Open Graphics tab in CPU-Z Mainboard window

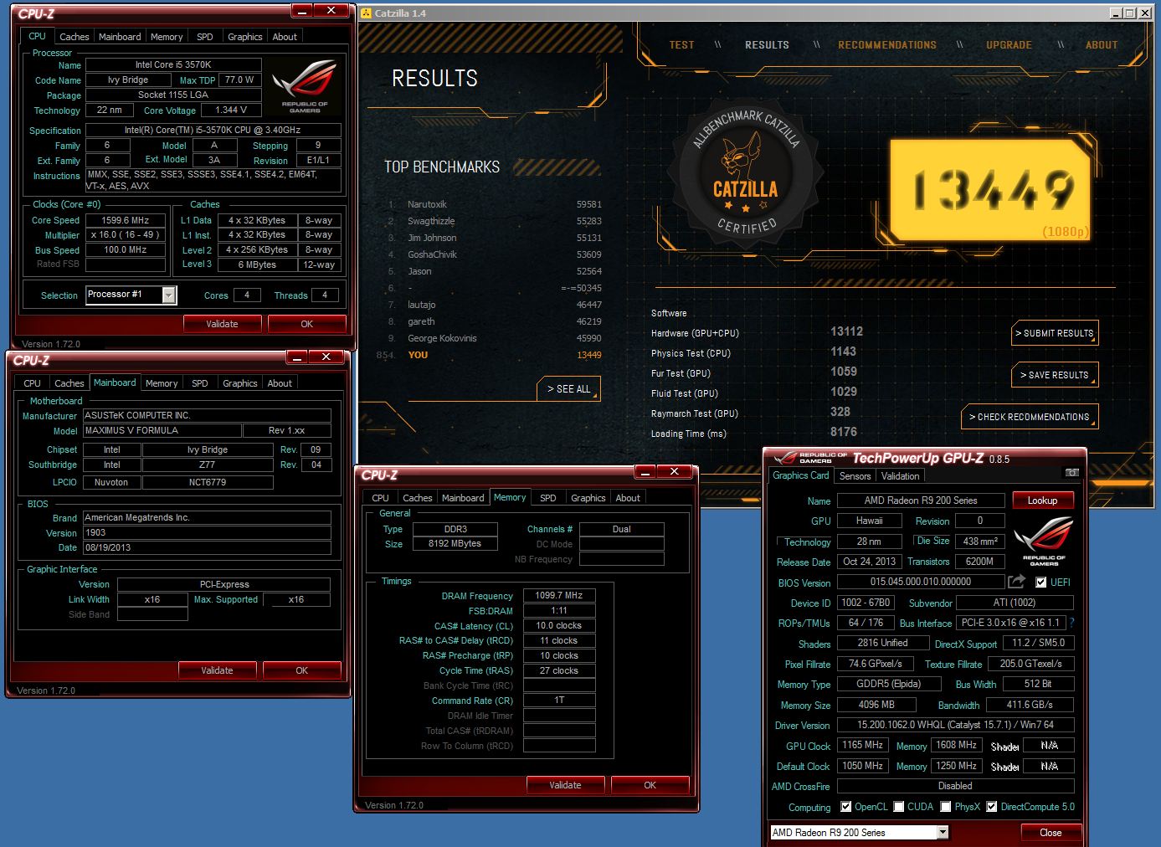coord(239,383)
